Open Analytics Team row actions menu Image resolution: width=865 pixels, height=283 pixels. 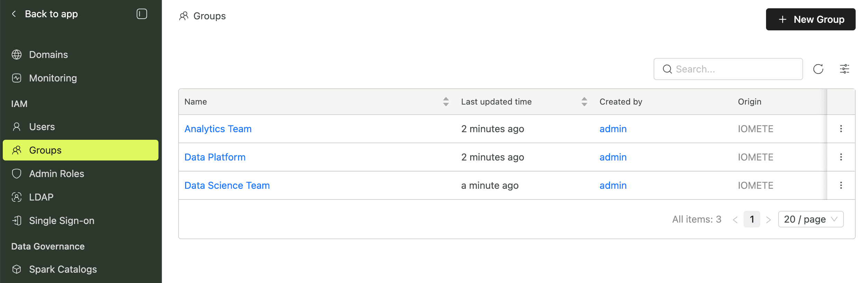(x=841, y=129)
